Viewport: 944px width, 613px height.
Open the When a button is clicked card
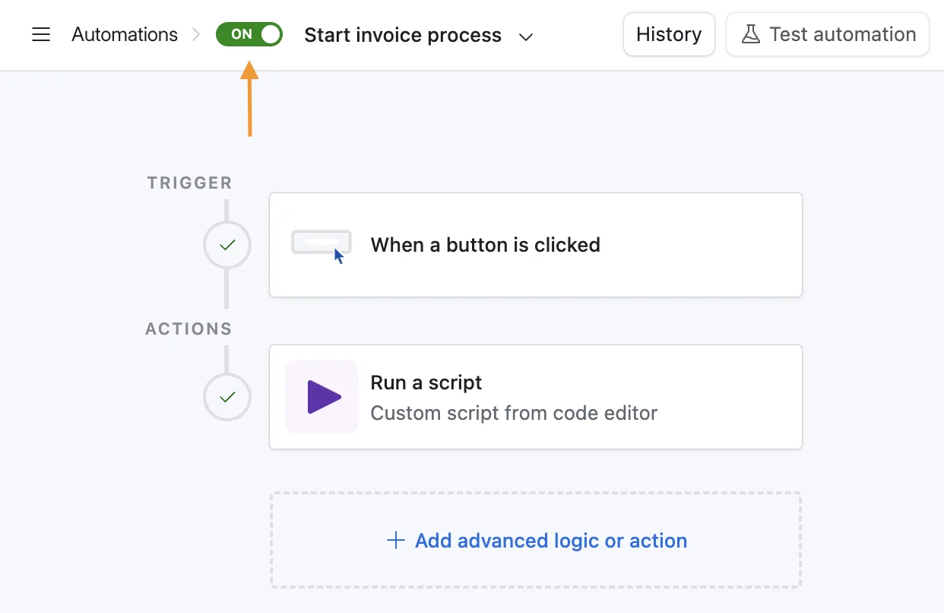coord(535,245)
